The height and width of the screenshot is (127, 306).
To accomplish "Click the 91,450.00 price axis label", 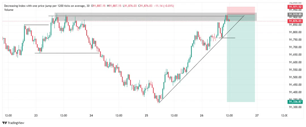I will pyautogui.click(x=296, y=84).
